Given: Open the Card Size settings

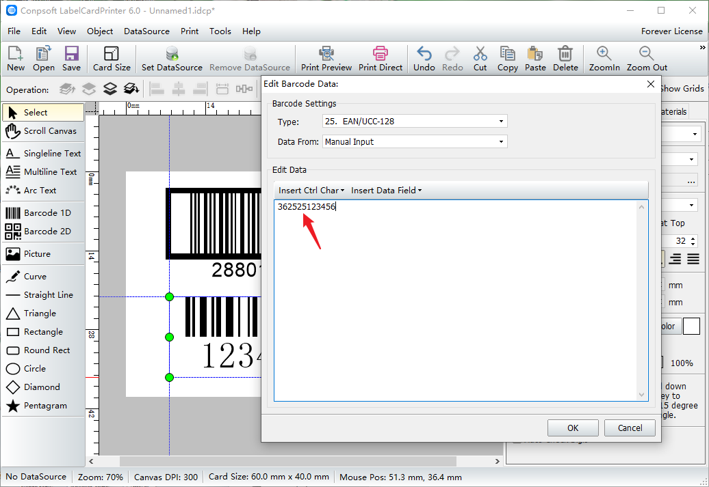Looking at the screenshot, I should tap(112, 59).
